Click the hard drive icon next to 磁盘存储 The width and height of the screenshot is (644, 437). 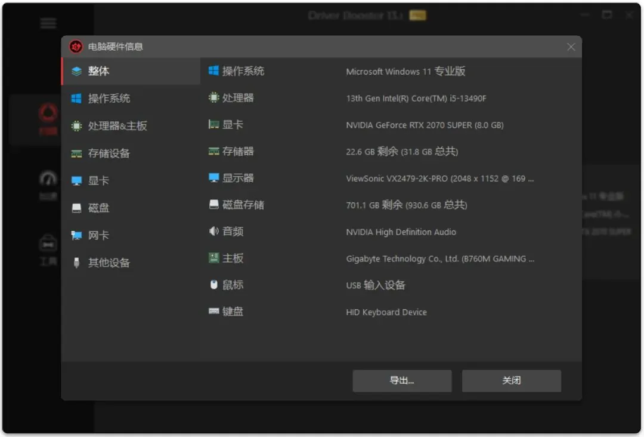(213, 205)
